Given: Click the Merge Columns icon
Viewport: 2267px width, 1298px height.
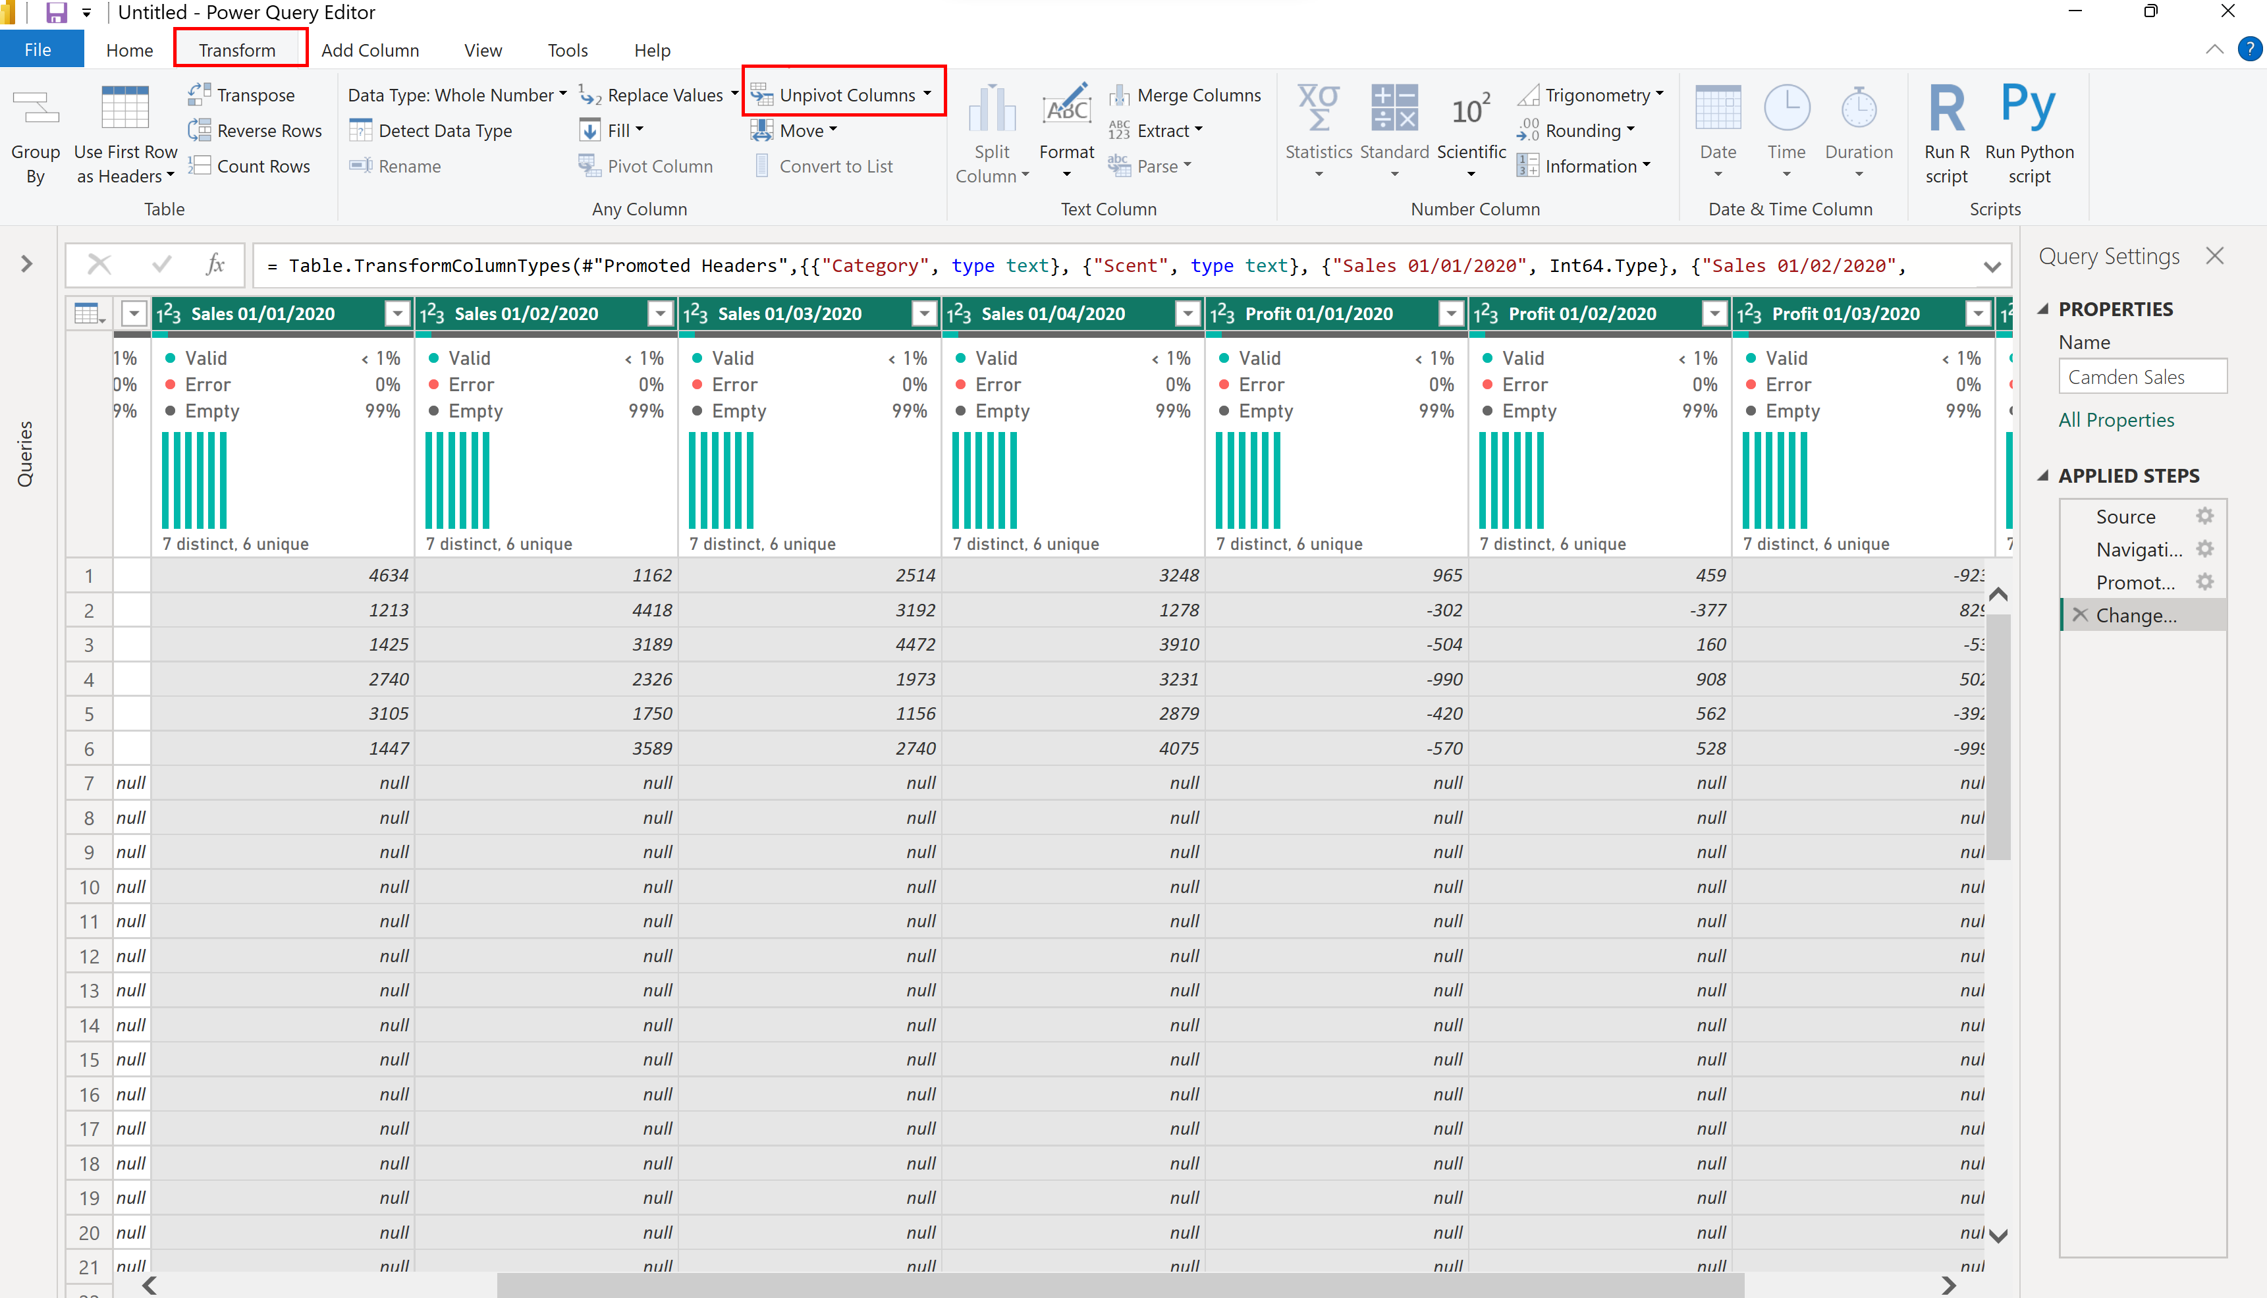Looking at the screenshot, I should (1120, 94).
